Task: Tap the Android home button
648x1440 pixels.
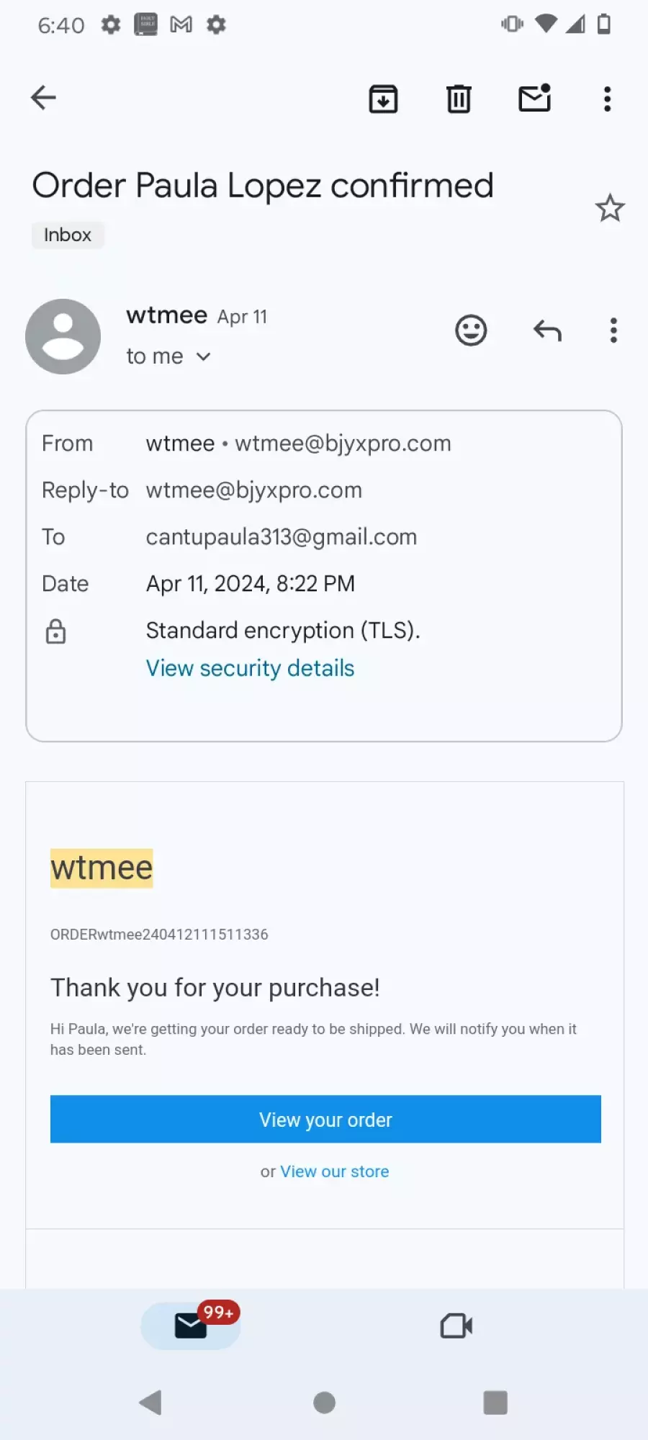Action: 324,1403
